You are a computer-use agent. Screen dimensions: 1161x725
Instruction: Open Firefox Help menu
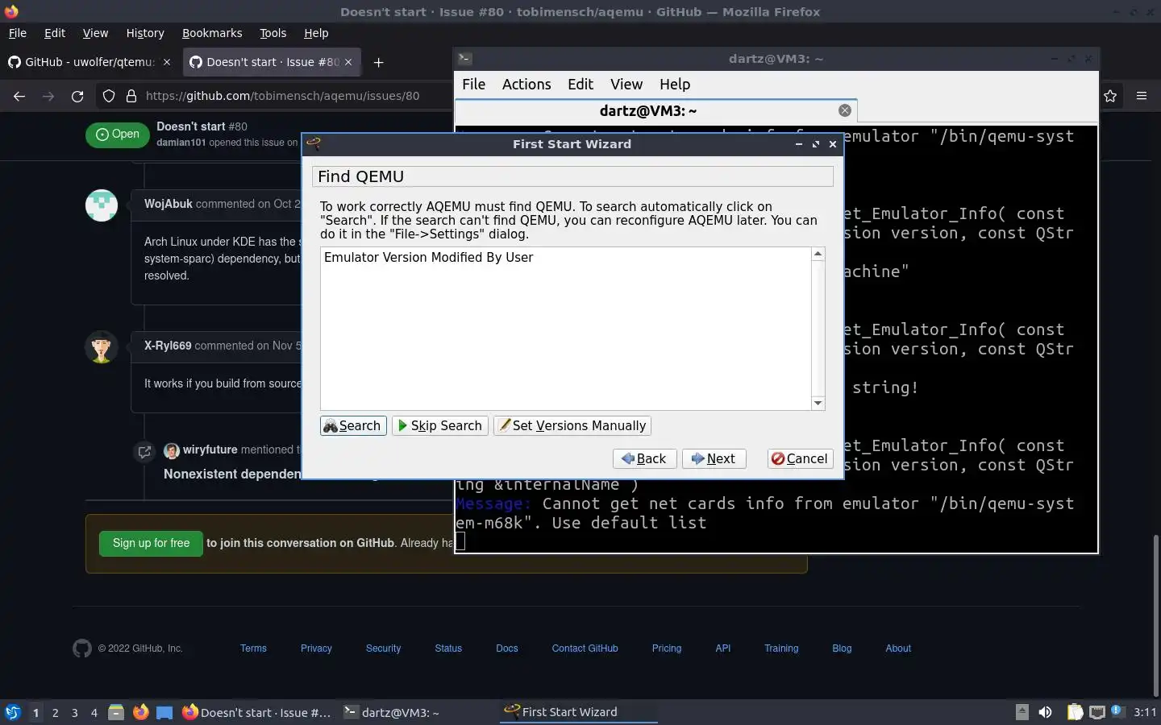[316, 33]
